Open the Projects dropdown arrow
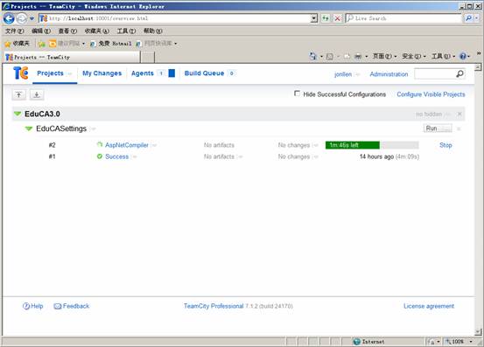484x347 pixels. coord(69,73)
